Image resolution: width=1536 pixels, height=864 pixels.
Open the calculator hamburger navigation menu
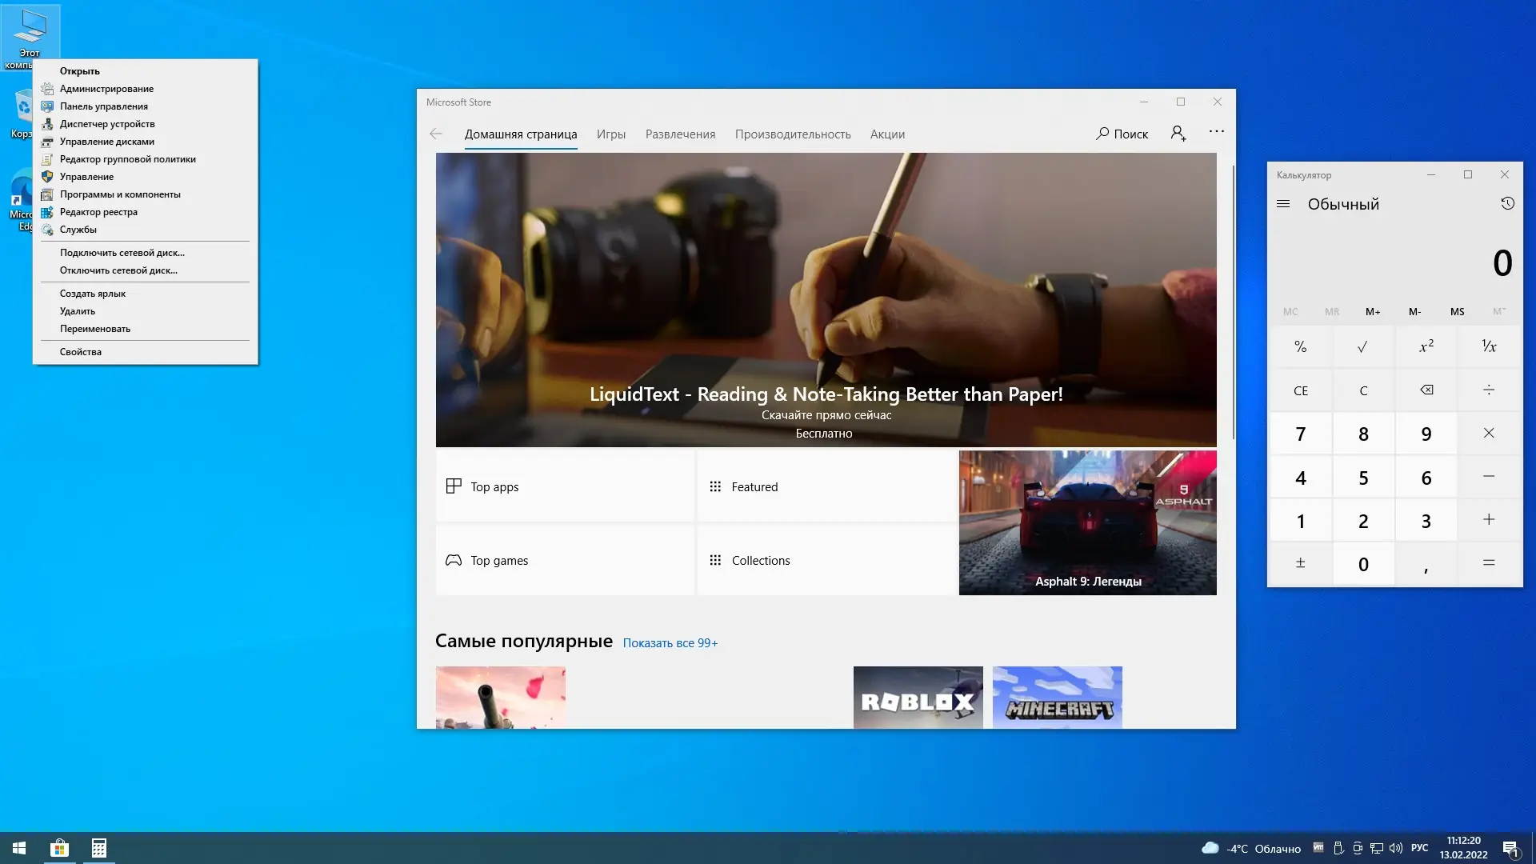pyautogui.click(x=1283, y=204)
